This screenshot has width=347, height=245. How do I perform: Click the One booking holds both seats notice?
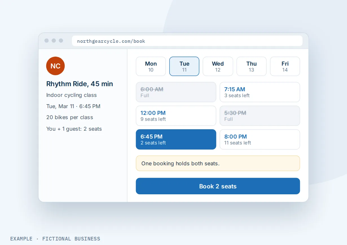[x=218, y=163]
